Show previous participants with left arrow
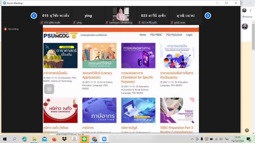 click(x=34, y=16)
